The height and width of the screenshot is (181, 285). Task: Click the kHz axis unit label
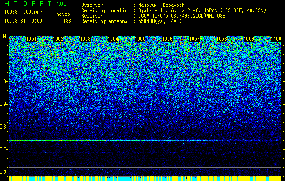pos(4,37)
